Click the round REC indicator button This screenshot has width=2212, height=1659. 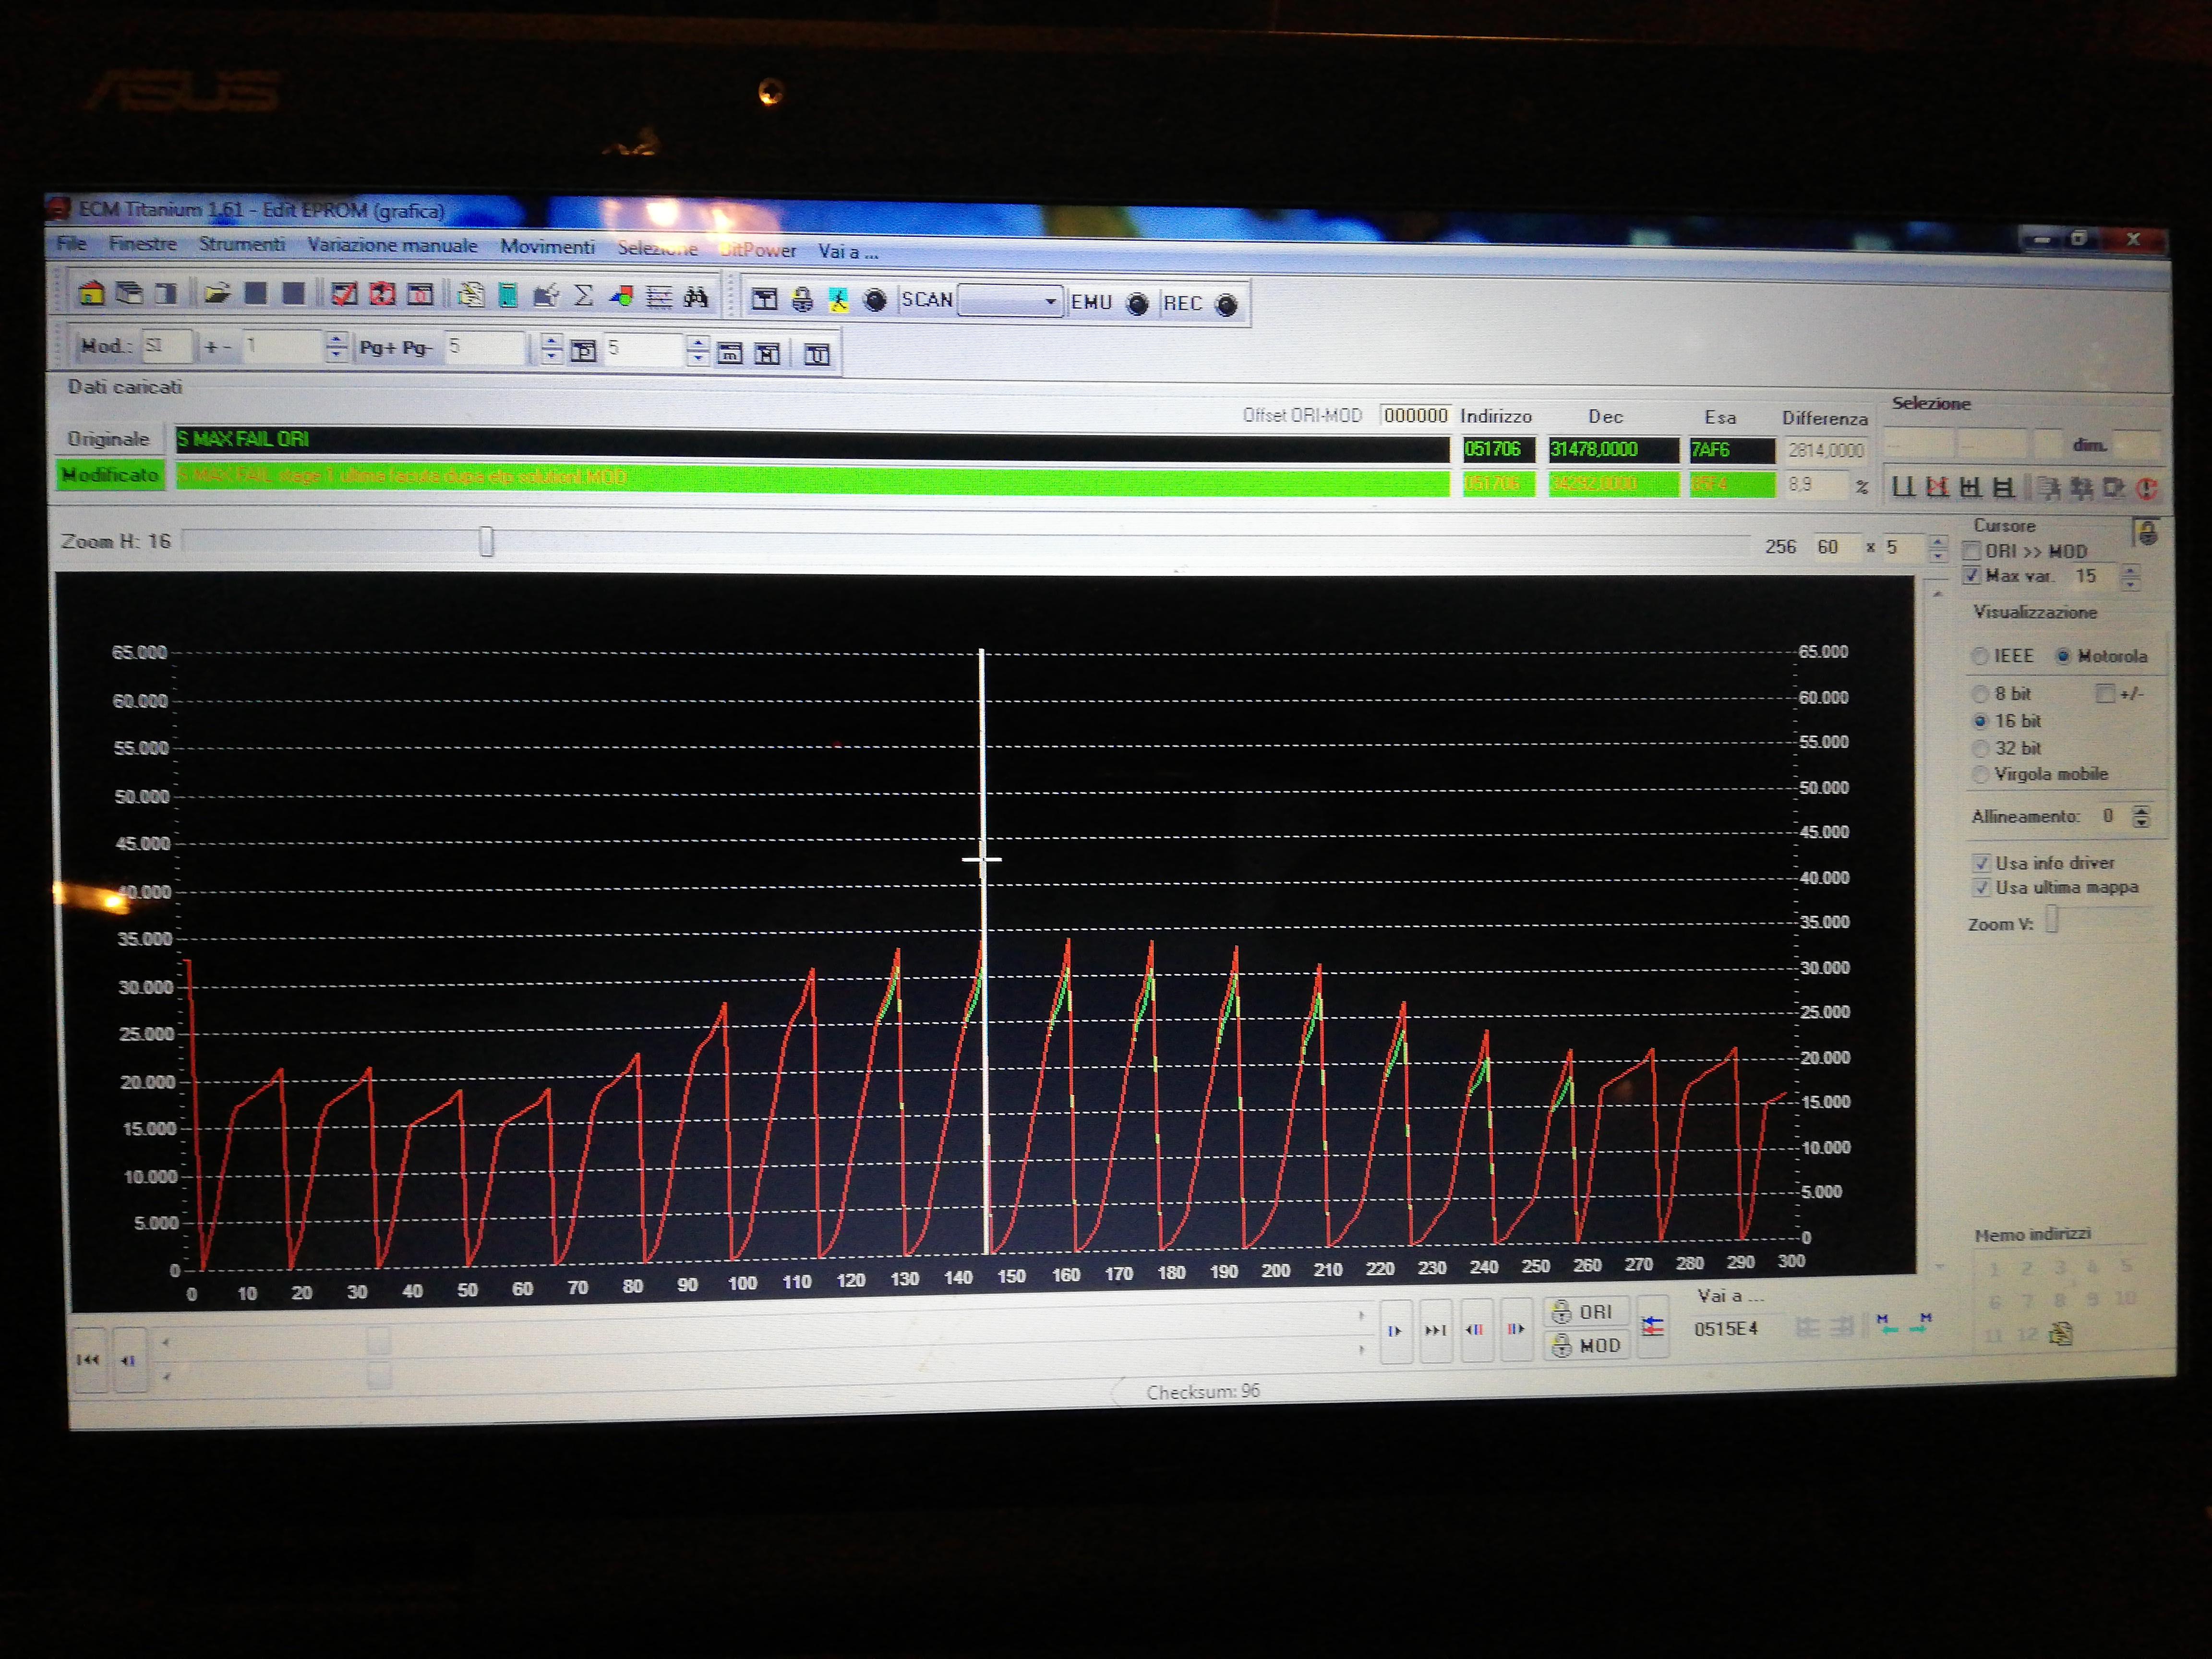(x=1226, y=304)
